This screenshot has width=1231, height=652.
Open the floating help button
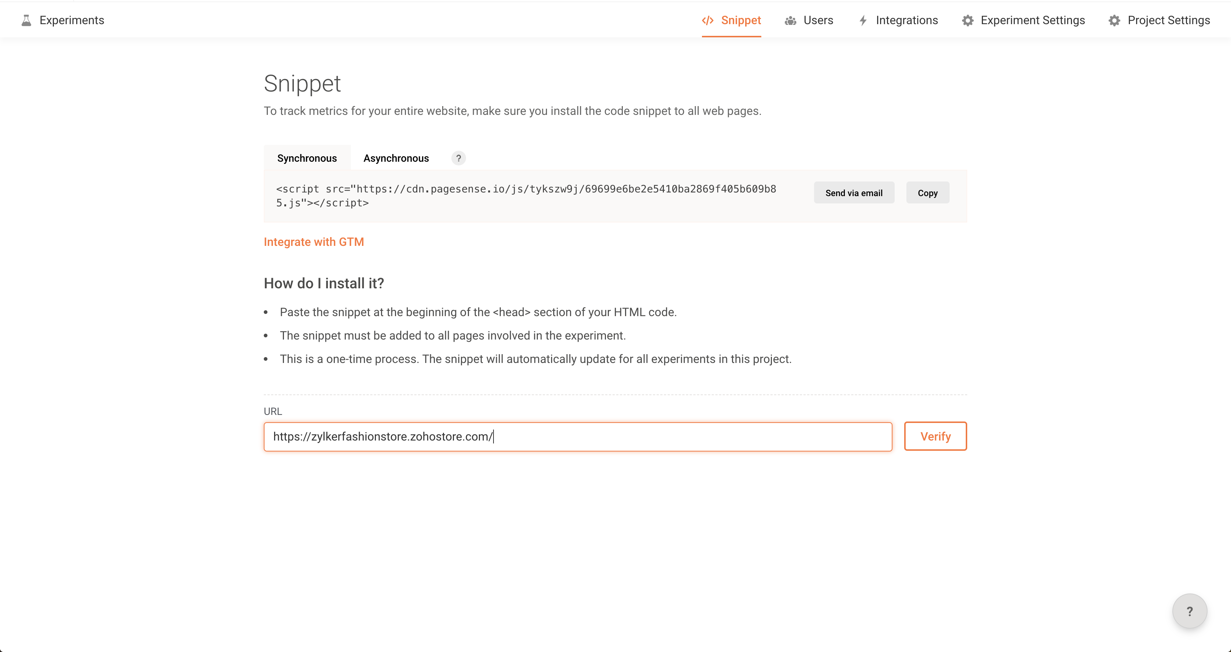tap(1190, 611)
